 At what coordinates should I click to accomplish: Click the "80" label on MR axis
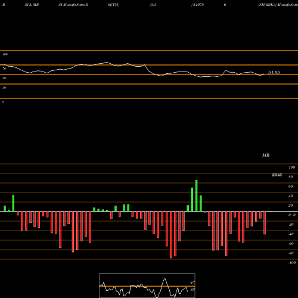[x=291, y=177]
